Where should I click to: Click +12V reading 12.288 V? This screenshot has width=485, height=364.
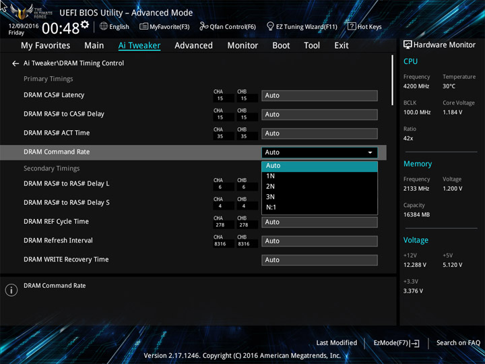(414, 265)
